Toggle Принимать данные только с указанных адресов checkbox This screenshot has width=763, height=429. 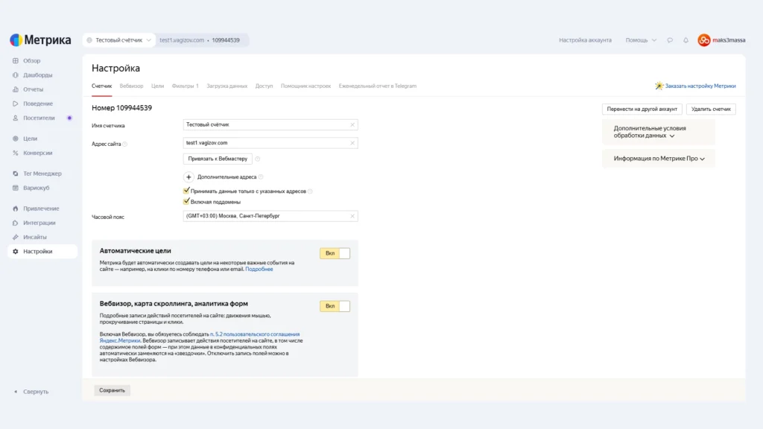click(186, 191)
